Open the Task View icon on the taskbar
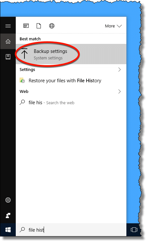This screenshot has width=146, height=241. point(134,230)
